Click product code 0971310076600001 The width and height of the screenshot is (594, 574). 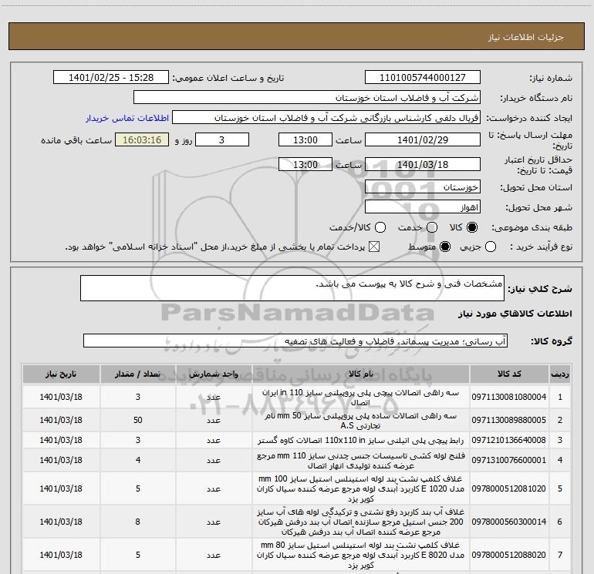pyautogui.click(x=509, y=460)
